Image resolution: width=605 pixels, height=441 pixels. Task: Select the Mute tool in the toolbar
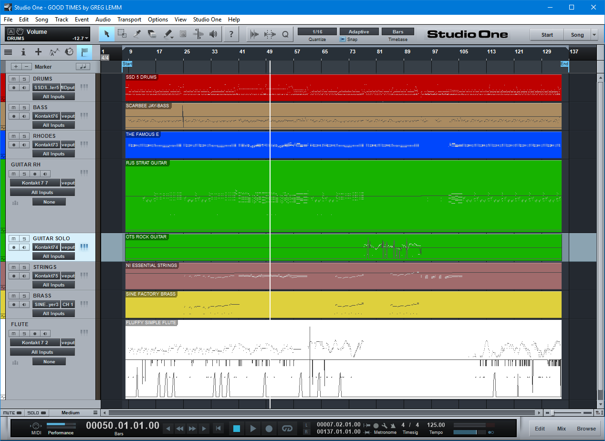183,34
